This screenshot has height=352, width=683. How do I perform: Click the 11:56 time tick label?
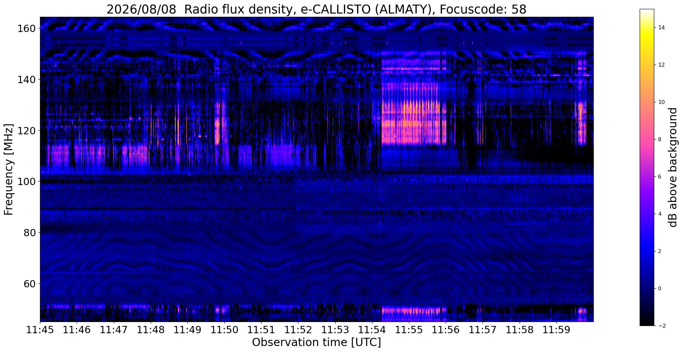[446, 330]
